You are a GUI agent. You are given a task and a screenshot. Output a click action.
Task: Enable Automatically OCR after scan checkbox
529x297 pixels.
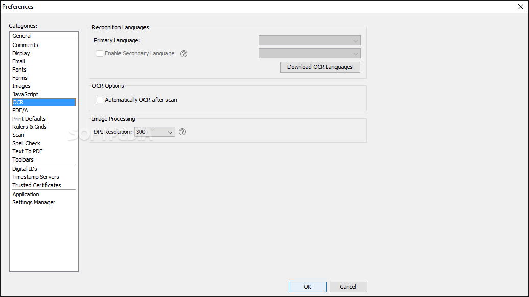pos(100,100)
